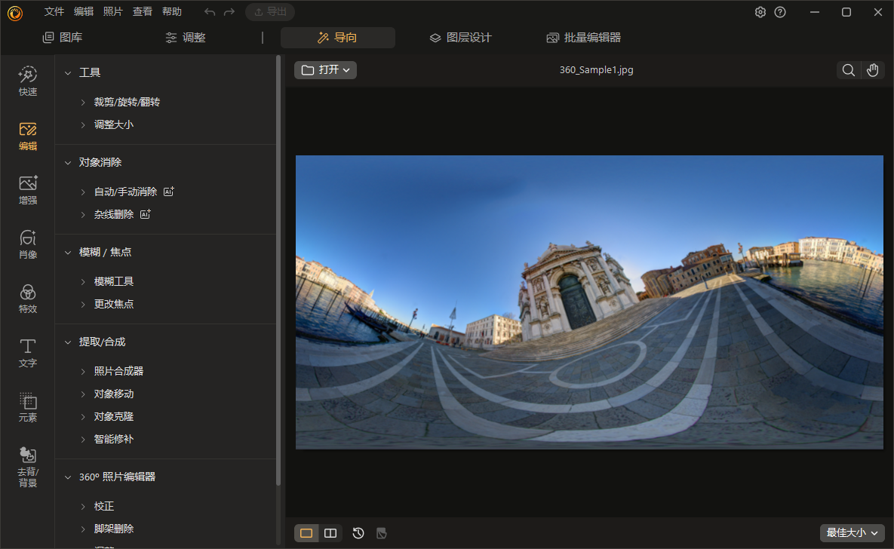Toggle single-view display mode

306,532
